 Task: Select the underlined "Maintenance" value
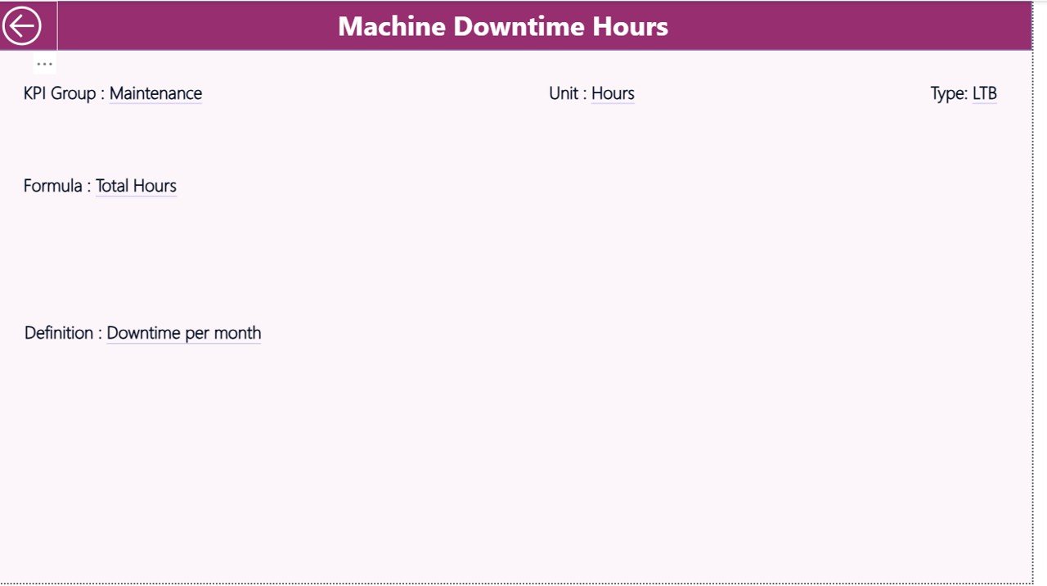pos(155,93)
